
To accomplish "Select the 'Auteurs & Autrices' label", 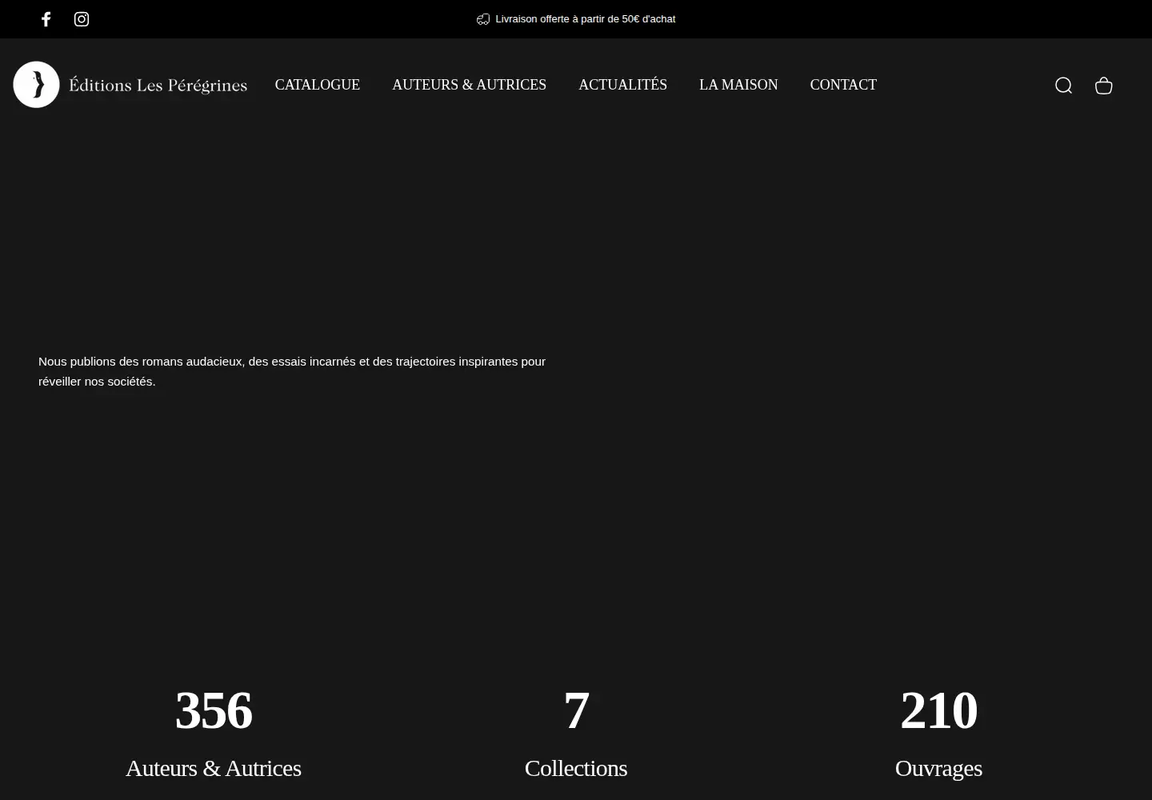I will pos(214,768).
